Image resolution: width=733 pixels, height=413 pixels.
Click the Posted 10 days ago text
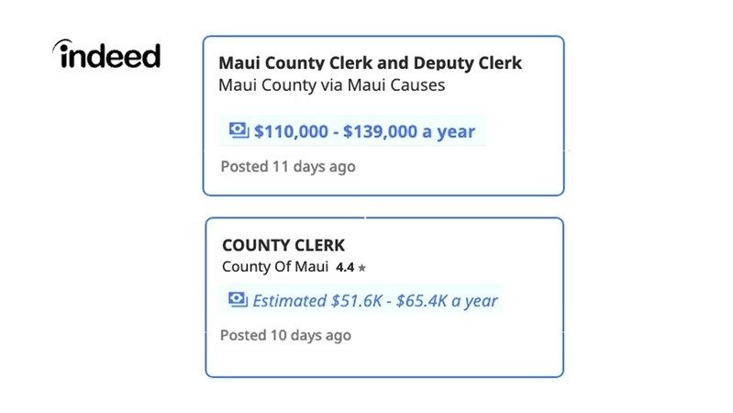[285, 335]
